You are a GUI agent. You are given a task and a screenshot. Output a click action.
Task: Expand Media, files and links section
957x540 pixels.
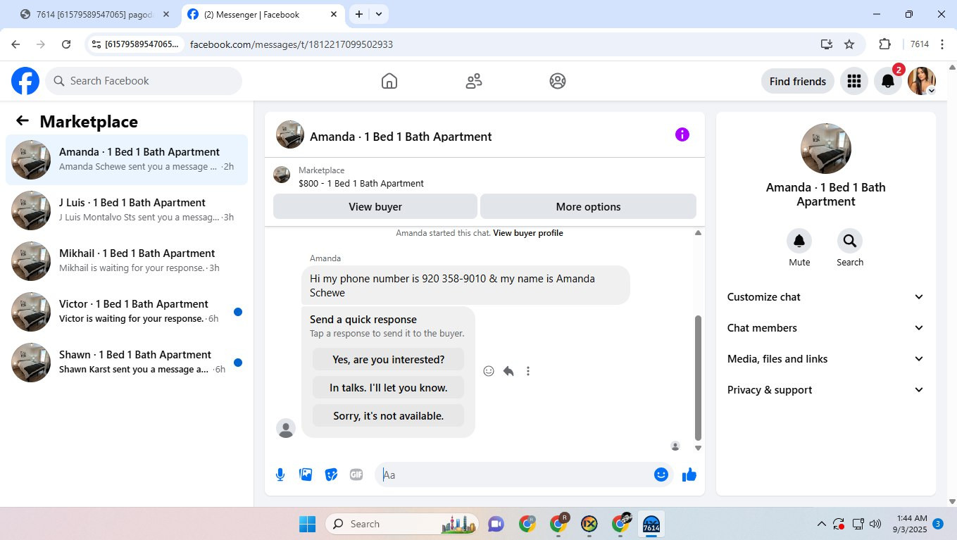826,359
